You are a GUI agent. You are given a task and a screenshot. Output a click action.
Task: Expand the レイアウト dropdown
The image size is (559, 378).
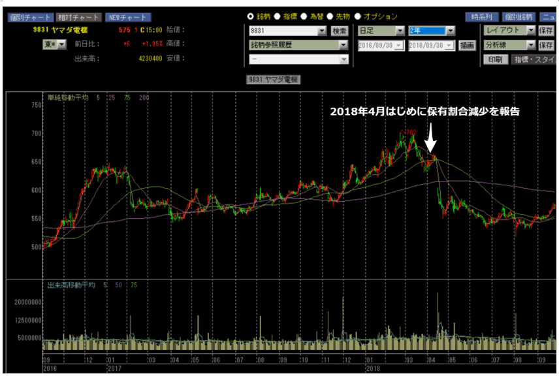pos(530,30)
